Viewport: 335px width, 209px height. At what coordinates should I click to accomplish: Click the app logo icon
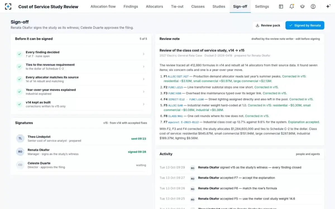pos(8,6)
